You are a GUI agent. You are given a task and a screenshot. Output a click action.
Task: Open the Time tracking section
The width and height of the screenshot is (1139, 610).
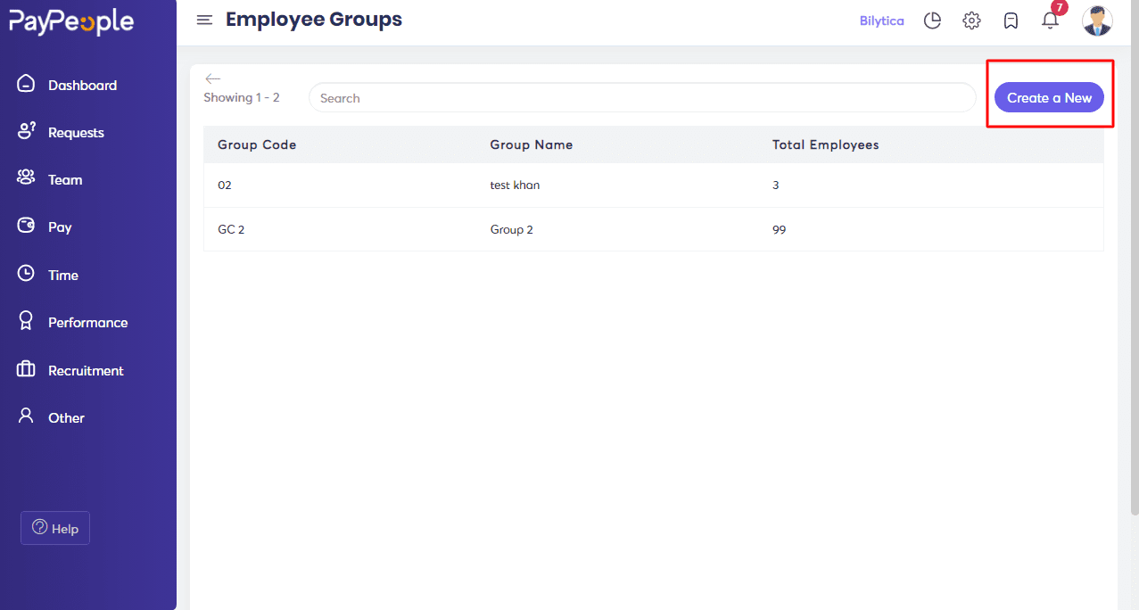pos(26,274)
